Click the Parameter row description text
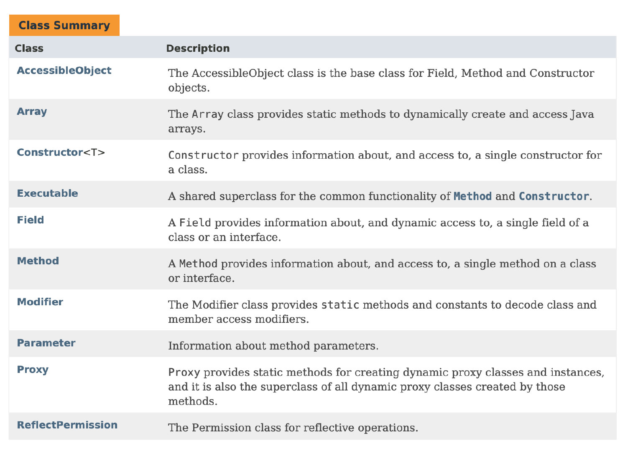Viewport: 628px width, 451px height. (273, 346)
